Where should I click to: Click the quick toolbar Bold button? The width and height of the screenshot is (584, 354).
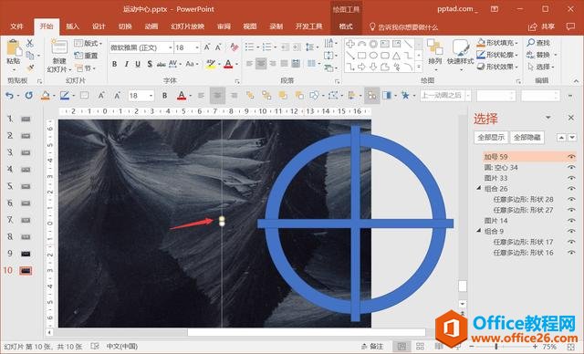pos(164,96)
